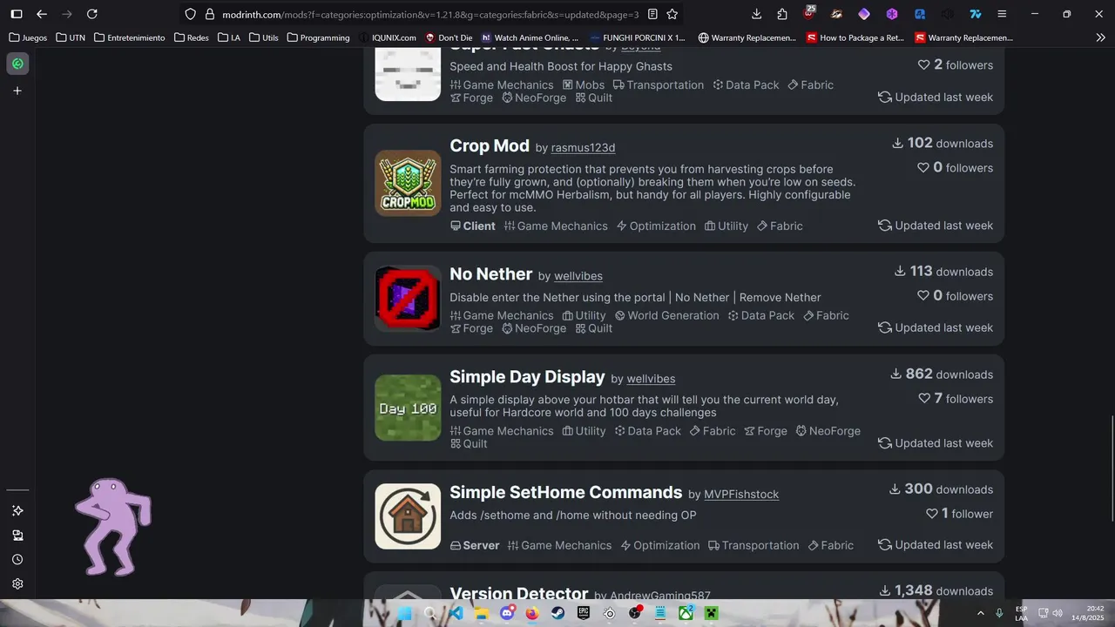This screenshot has height=627, width=1115.
Task: Click the Utility tag on Crop Mod
Action: [726, 226]
